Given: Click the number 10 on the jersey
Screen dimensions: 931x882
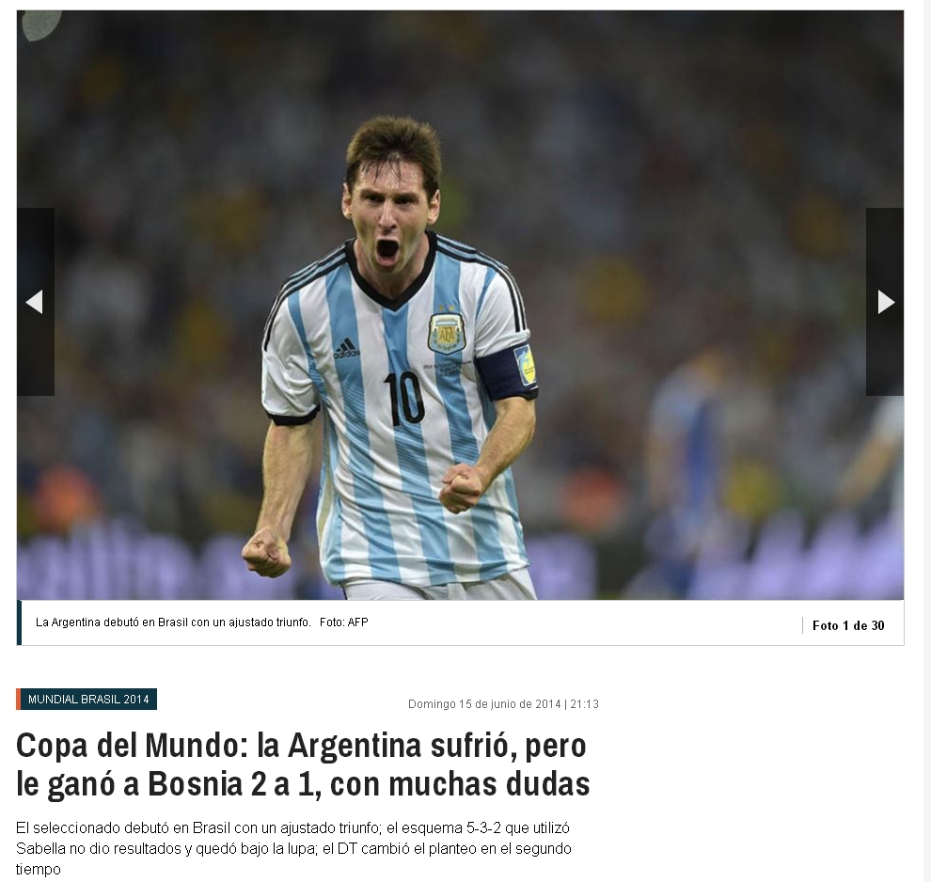Looking at the screenshot, I should 403,399.
